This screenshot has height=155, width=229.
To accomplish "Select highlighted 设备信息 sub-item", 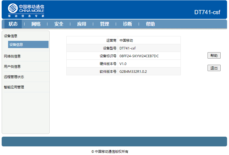I will pyautogui.click(x=28, y=44).
